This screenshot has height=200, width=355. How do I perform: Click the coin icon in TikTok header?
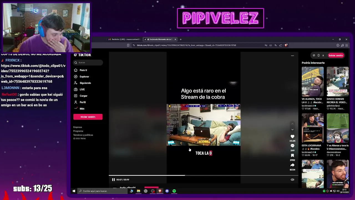click(x=314, y=55)
